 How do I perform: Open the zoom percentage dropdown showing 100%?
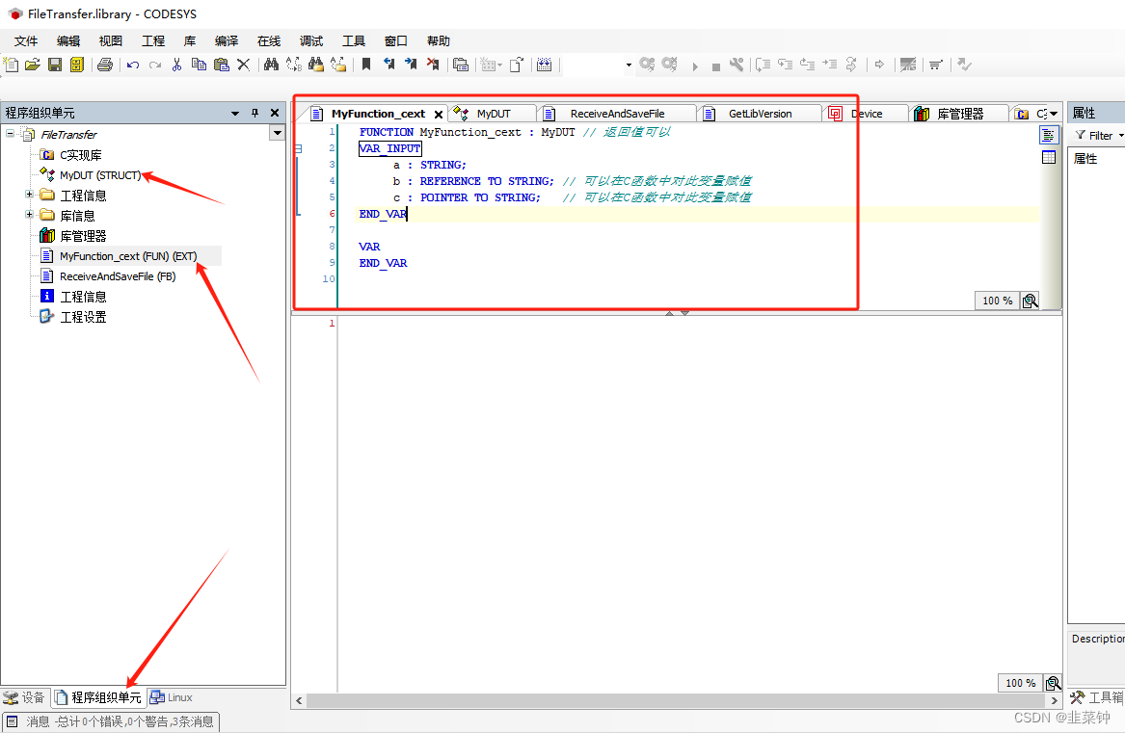[996, 301]
